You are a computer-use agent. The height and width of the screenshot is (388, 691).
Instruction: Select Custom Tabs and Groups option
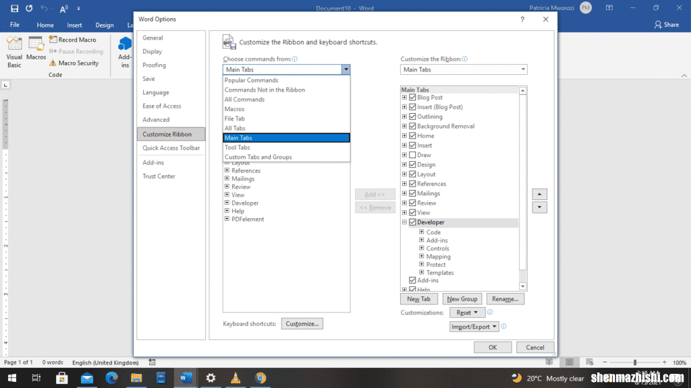(x=286, y=157)
